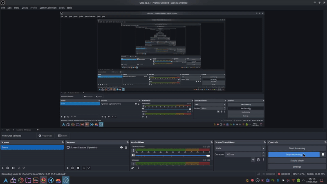The image size is (327, 184).
Task: Open Settings from Controls dock
Action: click(x=297, y=167)
